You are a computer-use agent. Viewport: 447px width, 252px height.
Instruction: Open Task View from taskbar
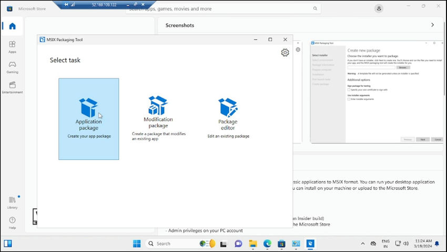click(x=223, y=244)
